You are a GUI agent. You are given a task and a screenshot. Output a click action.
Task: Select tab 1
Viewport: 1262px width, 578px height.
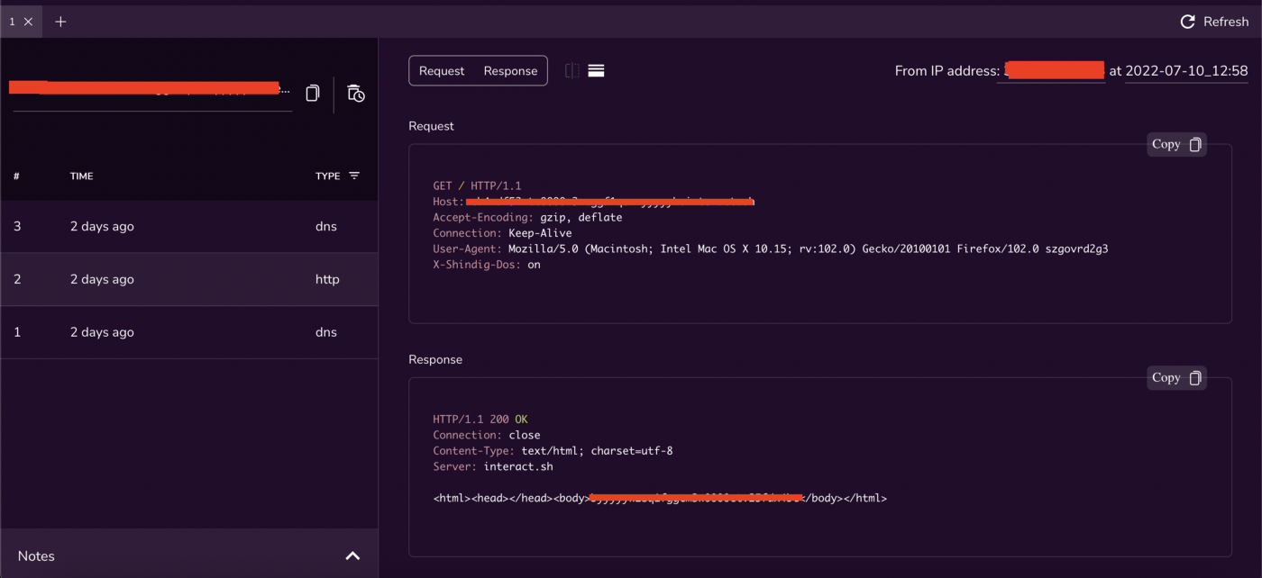coord(13,22)
